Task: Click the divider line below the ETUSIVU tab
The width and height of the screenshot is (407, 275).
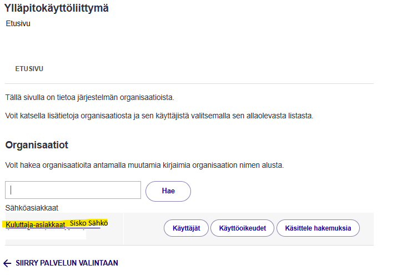Action: coord(189,84)
